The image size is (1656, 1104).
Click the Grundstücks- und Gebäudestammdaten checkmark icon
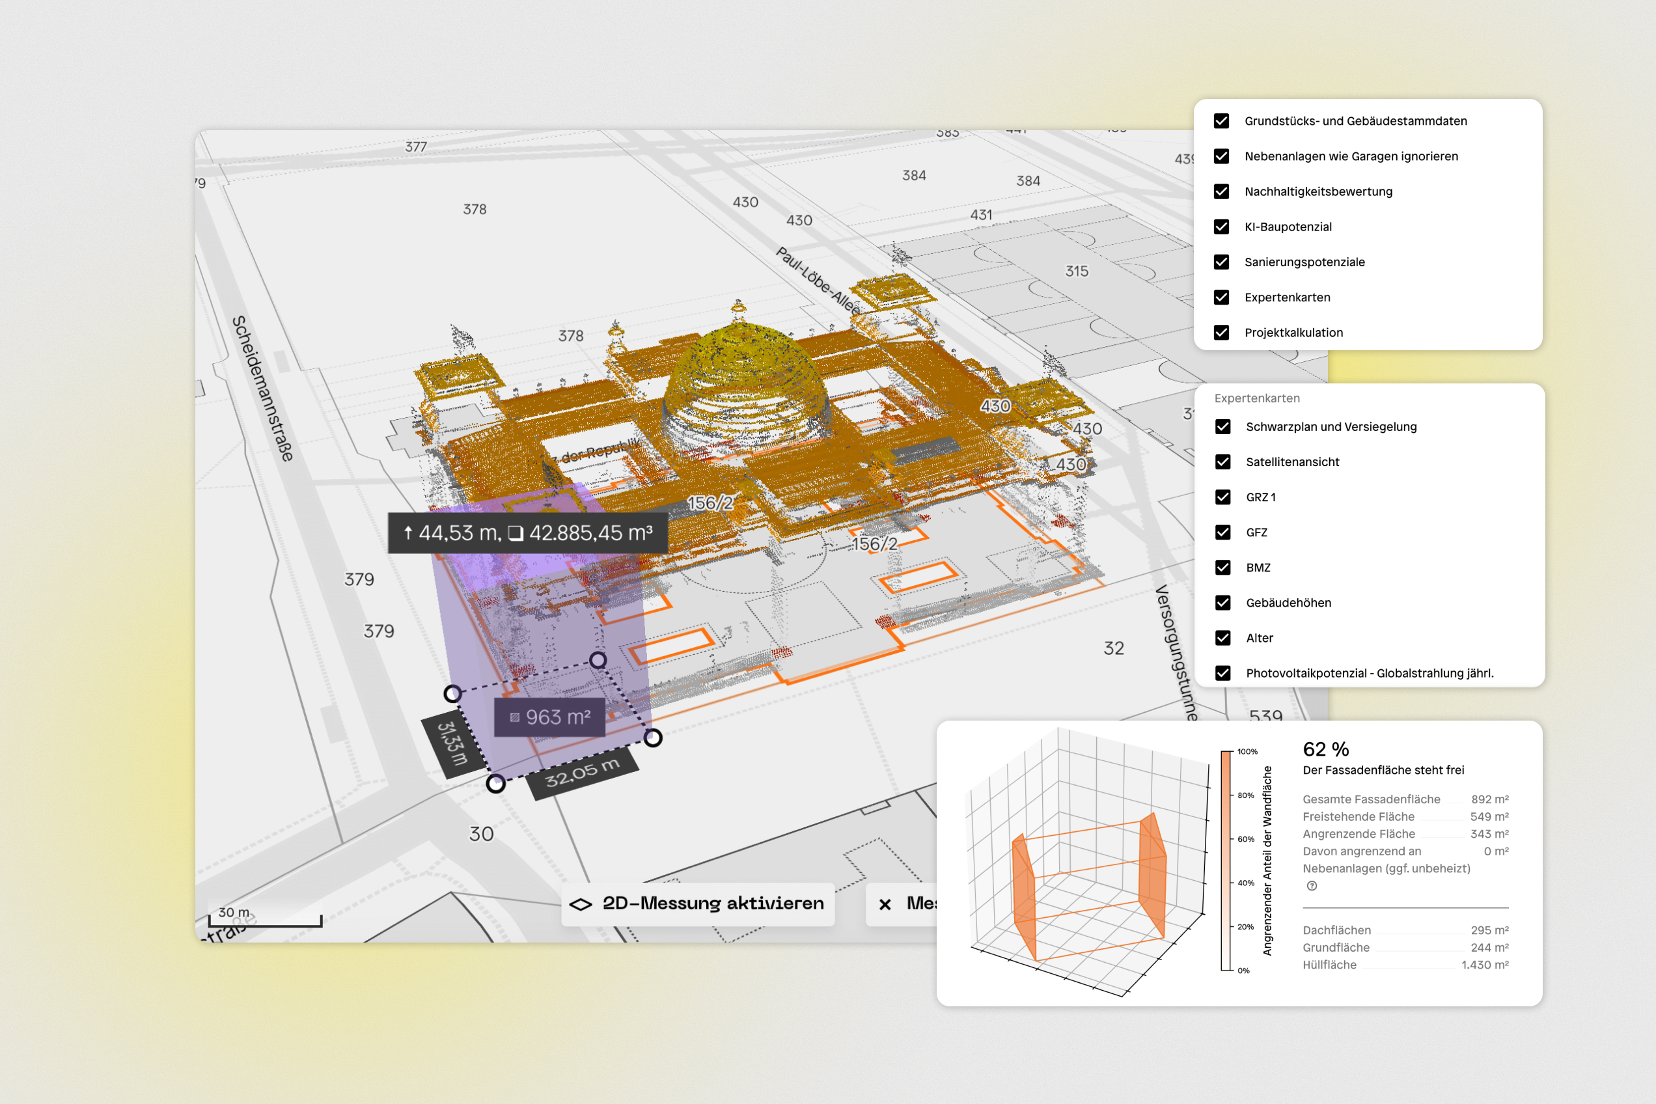(1222, 120)
